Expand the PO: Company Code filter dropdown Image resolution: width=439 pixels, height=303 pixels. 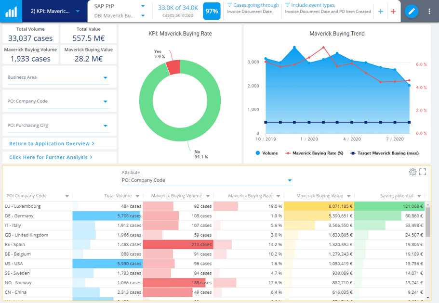point(105,101)
